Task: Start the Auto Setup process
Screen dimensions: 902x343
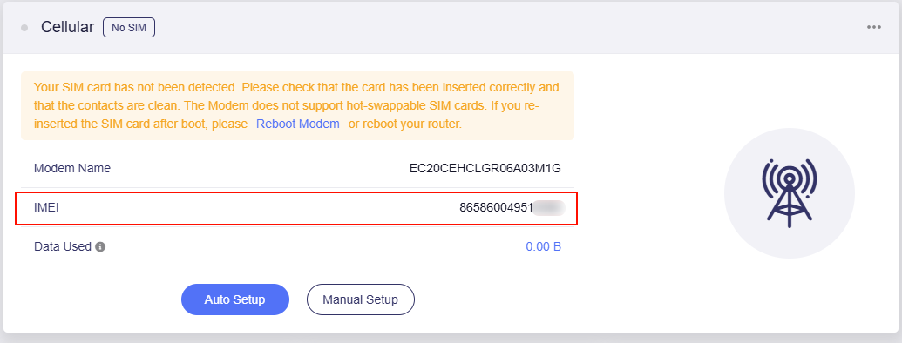Action: click(x=234, y=299)
